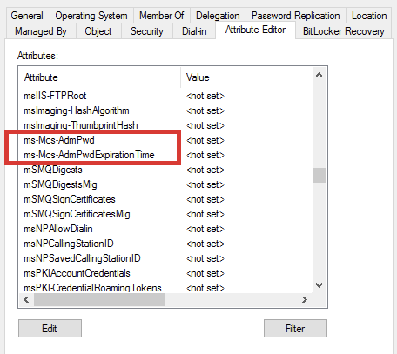Switch to the General tab

[27, 16]
